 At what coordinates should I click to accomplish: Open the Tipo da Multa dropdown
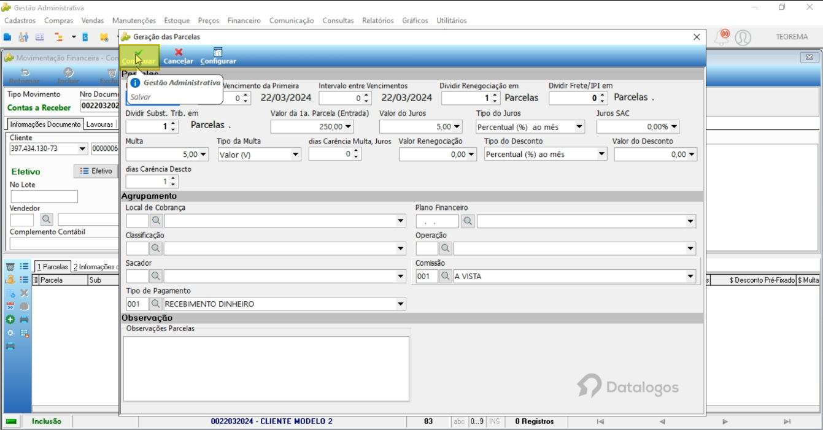point(296,155)
